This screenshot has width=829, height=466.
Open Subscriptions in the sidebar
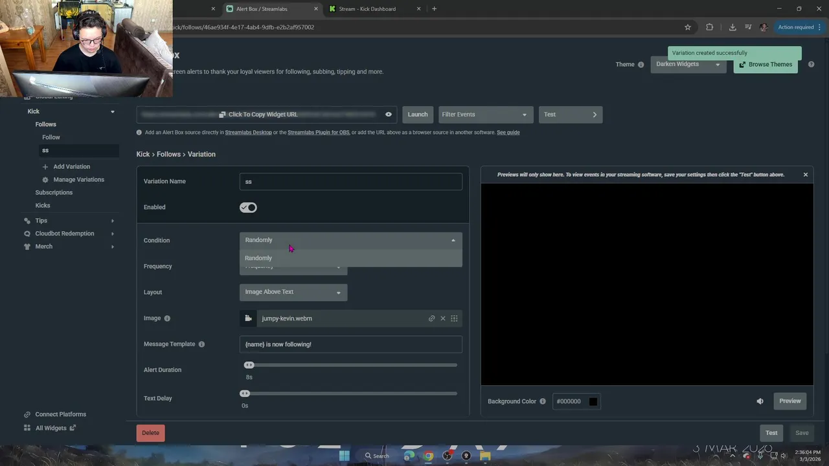click(x=54, y=192)
